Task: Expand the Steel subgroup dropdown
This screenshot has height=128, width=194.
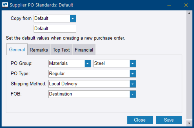Action: 133,64
